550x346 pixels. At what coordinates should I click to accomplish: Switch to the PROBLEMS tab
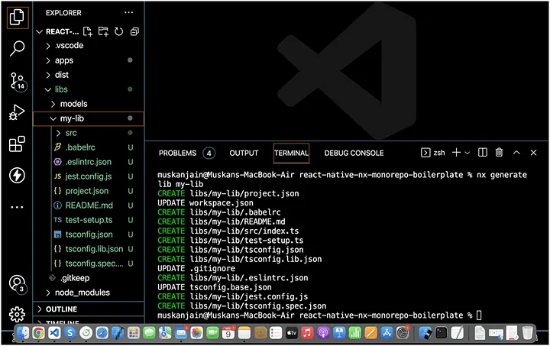(177, 154)
